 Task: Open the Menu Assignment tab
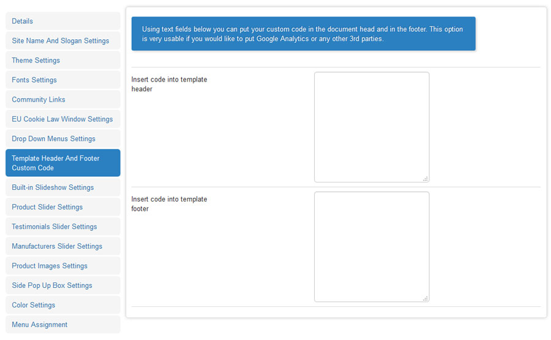point(63,325)
